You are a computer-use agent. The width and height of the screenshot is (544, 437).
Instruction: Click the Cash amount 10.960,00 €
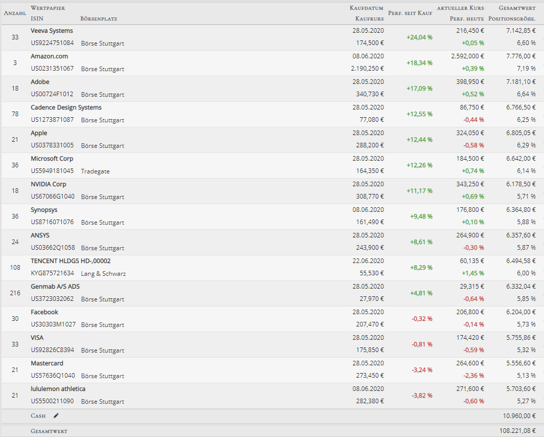[x=519, y=416]
